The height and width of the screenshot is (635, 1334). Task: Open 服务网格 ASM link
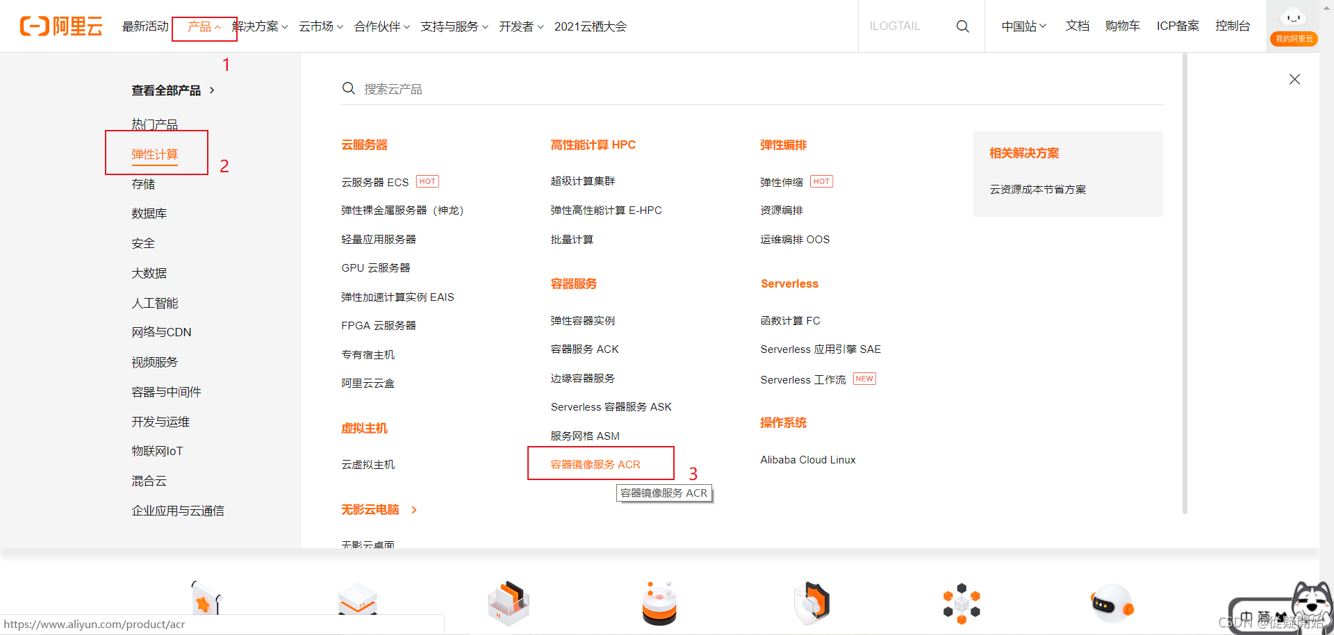[x=585, y=436]
